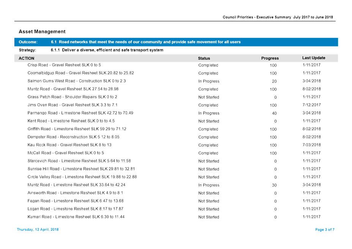This screenshot has height=249, width=352.
Task: Select Salmon Gums West Road - Construction row
Action: point(176,81)
